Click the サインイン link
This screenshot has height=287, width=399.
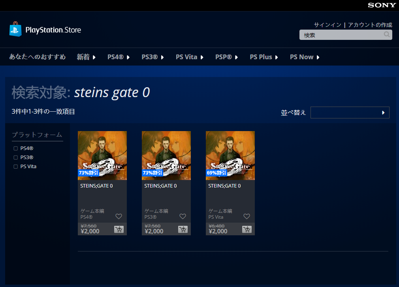tap(327, 24)
